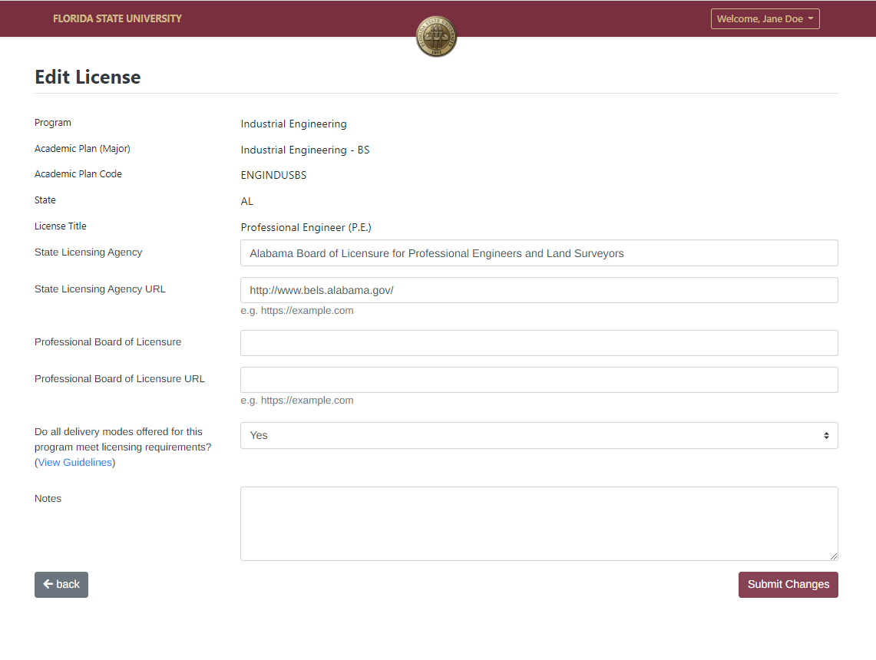Click the FLORIDA STATE UNIVERSITY header text
Image resolution: width=876 pixels, height=660 pixels.
[117, 18]
